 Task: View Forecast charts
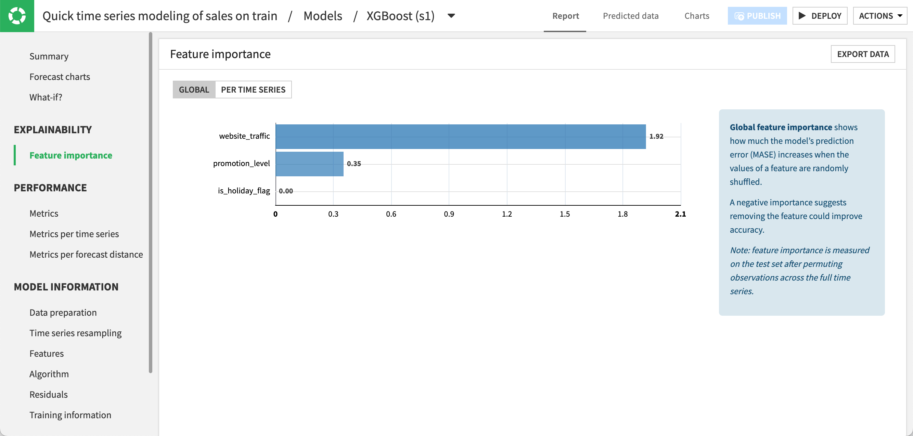click(x=60, y=77)
